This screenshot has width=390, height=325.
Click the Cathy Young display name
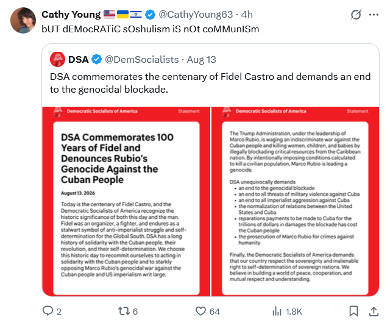click(71, 15)
